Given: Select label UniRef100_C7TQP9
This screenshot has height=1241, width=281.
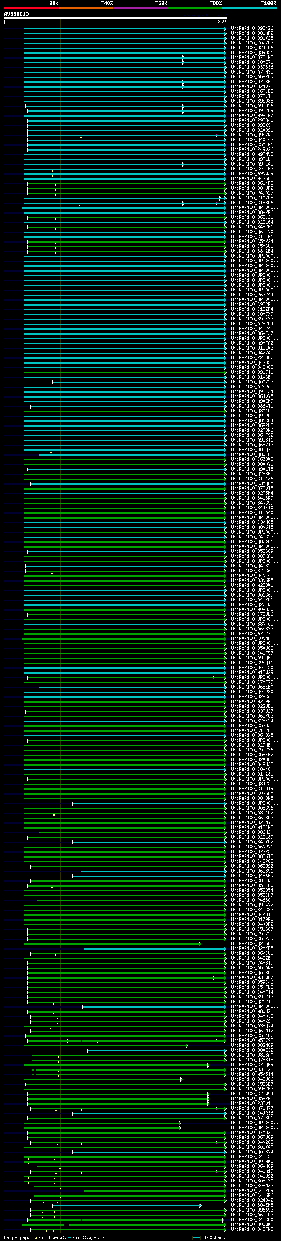Looking at the screenshot, I should (x=252, y=1064).
